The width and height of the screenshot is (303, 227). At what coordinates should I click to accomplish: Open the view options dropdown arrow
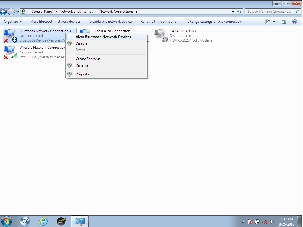(x=274, y=22)
